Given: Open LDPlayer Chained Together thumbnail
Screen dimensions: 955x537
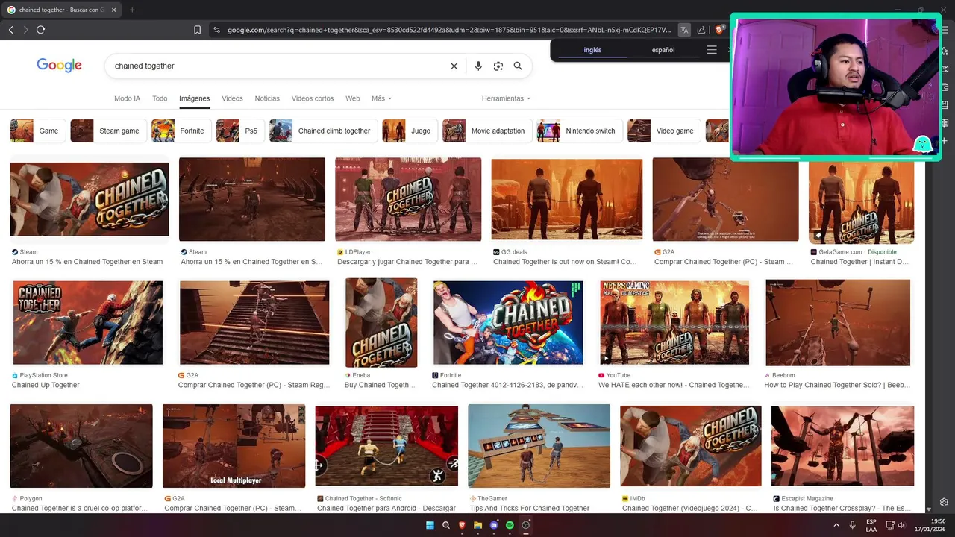Looking at the screenshot, I should pos(408,199).
